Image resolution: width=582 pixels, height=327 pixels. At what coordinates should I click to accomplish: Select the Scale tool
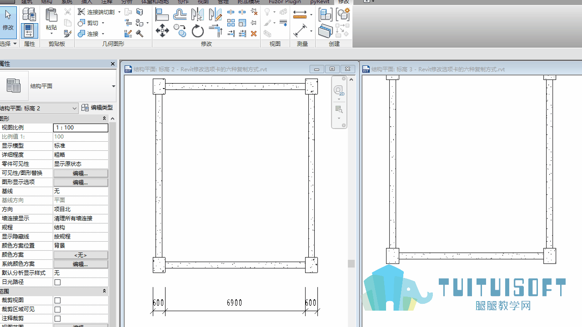tap(242, 23)
